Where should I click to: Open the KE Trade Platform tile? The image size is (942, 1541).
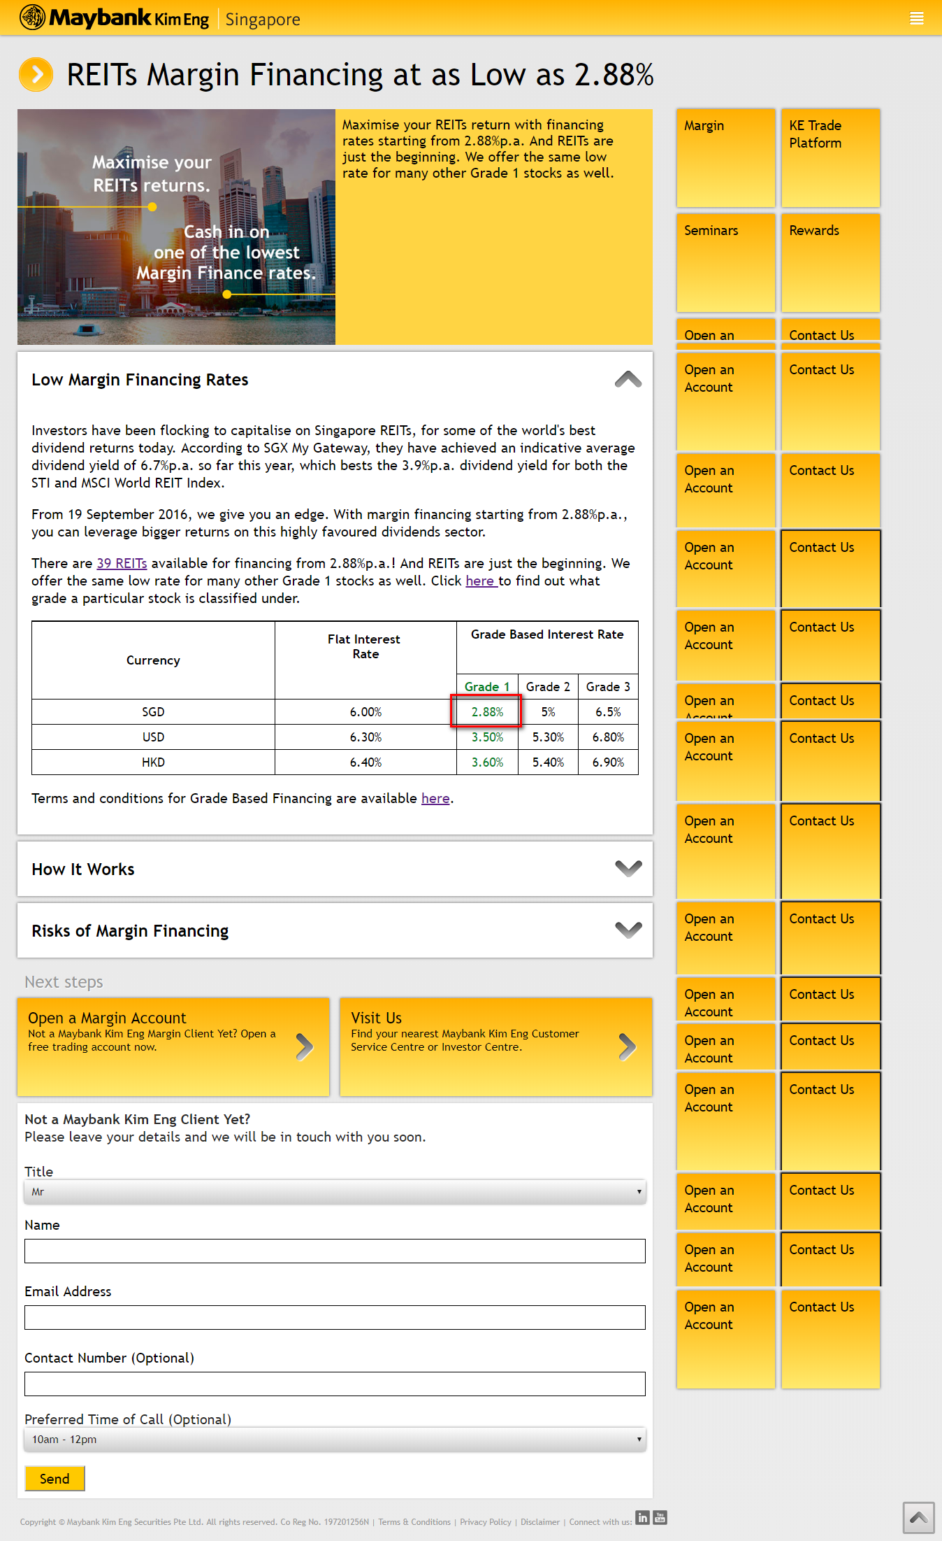point(830,157)
